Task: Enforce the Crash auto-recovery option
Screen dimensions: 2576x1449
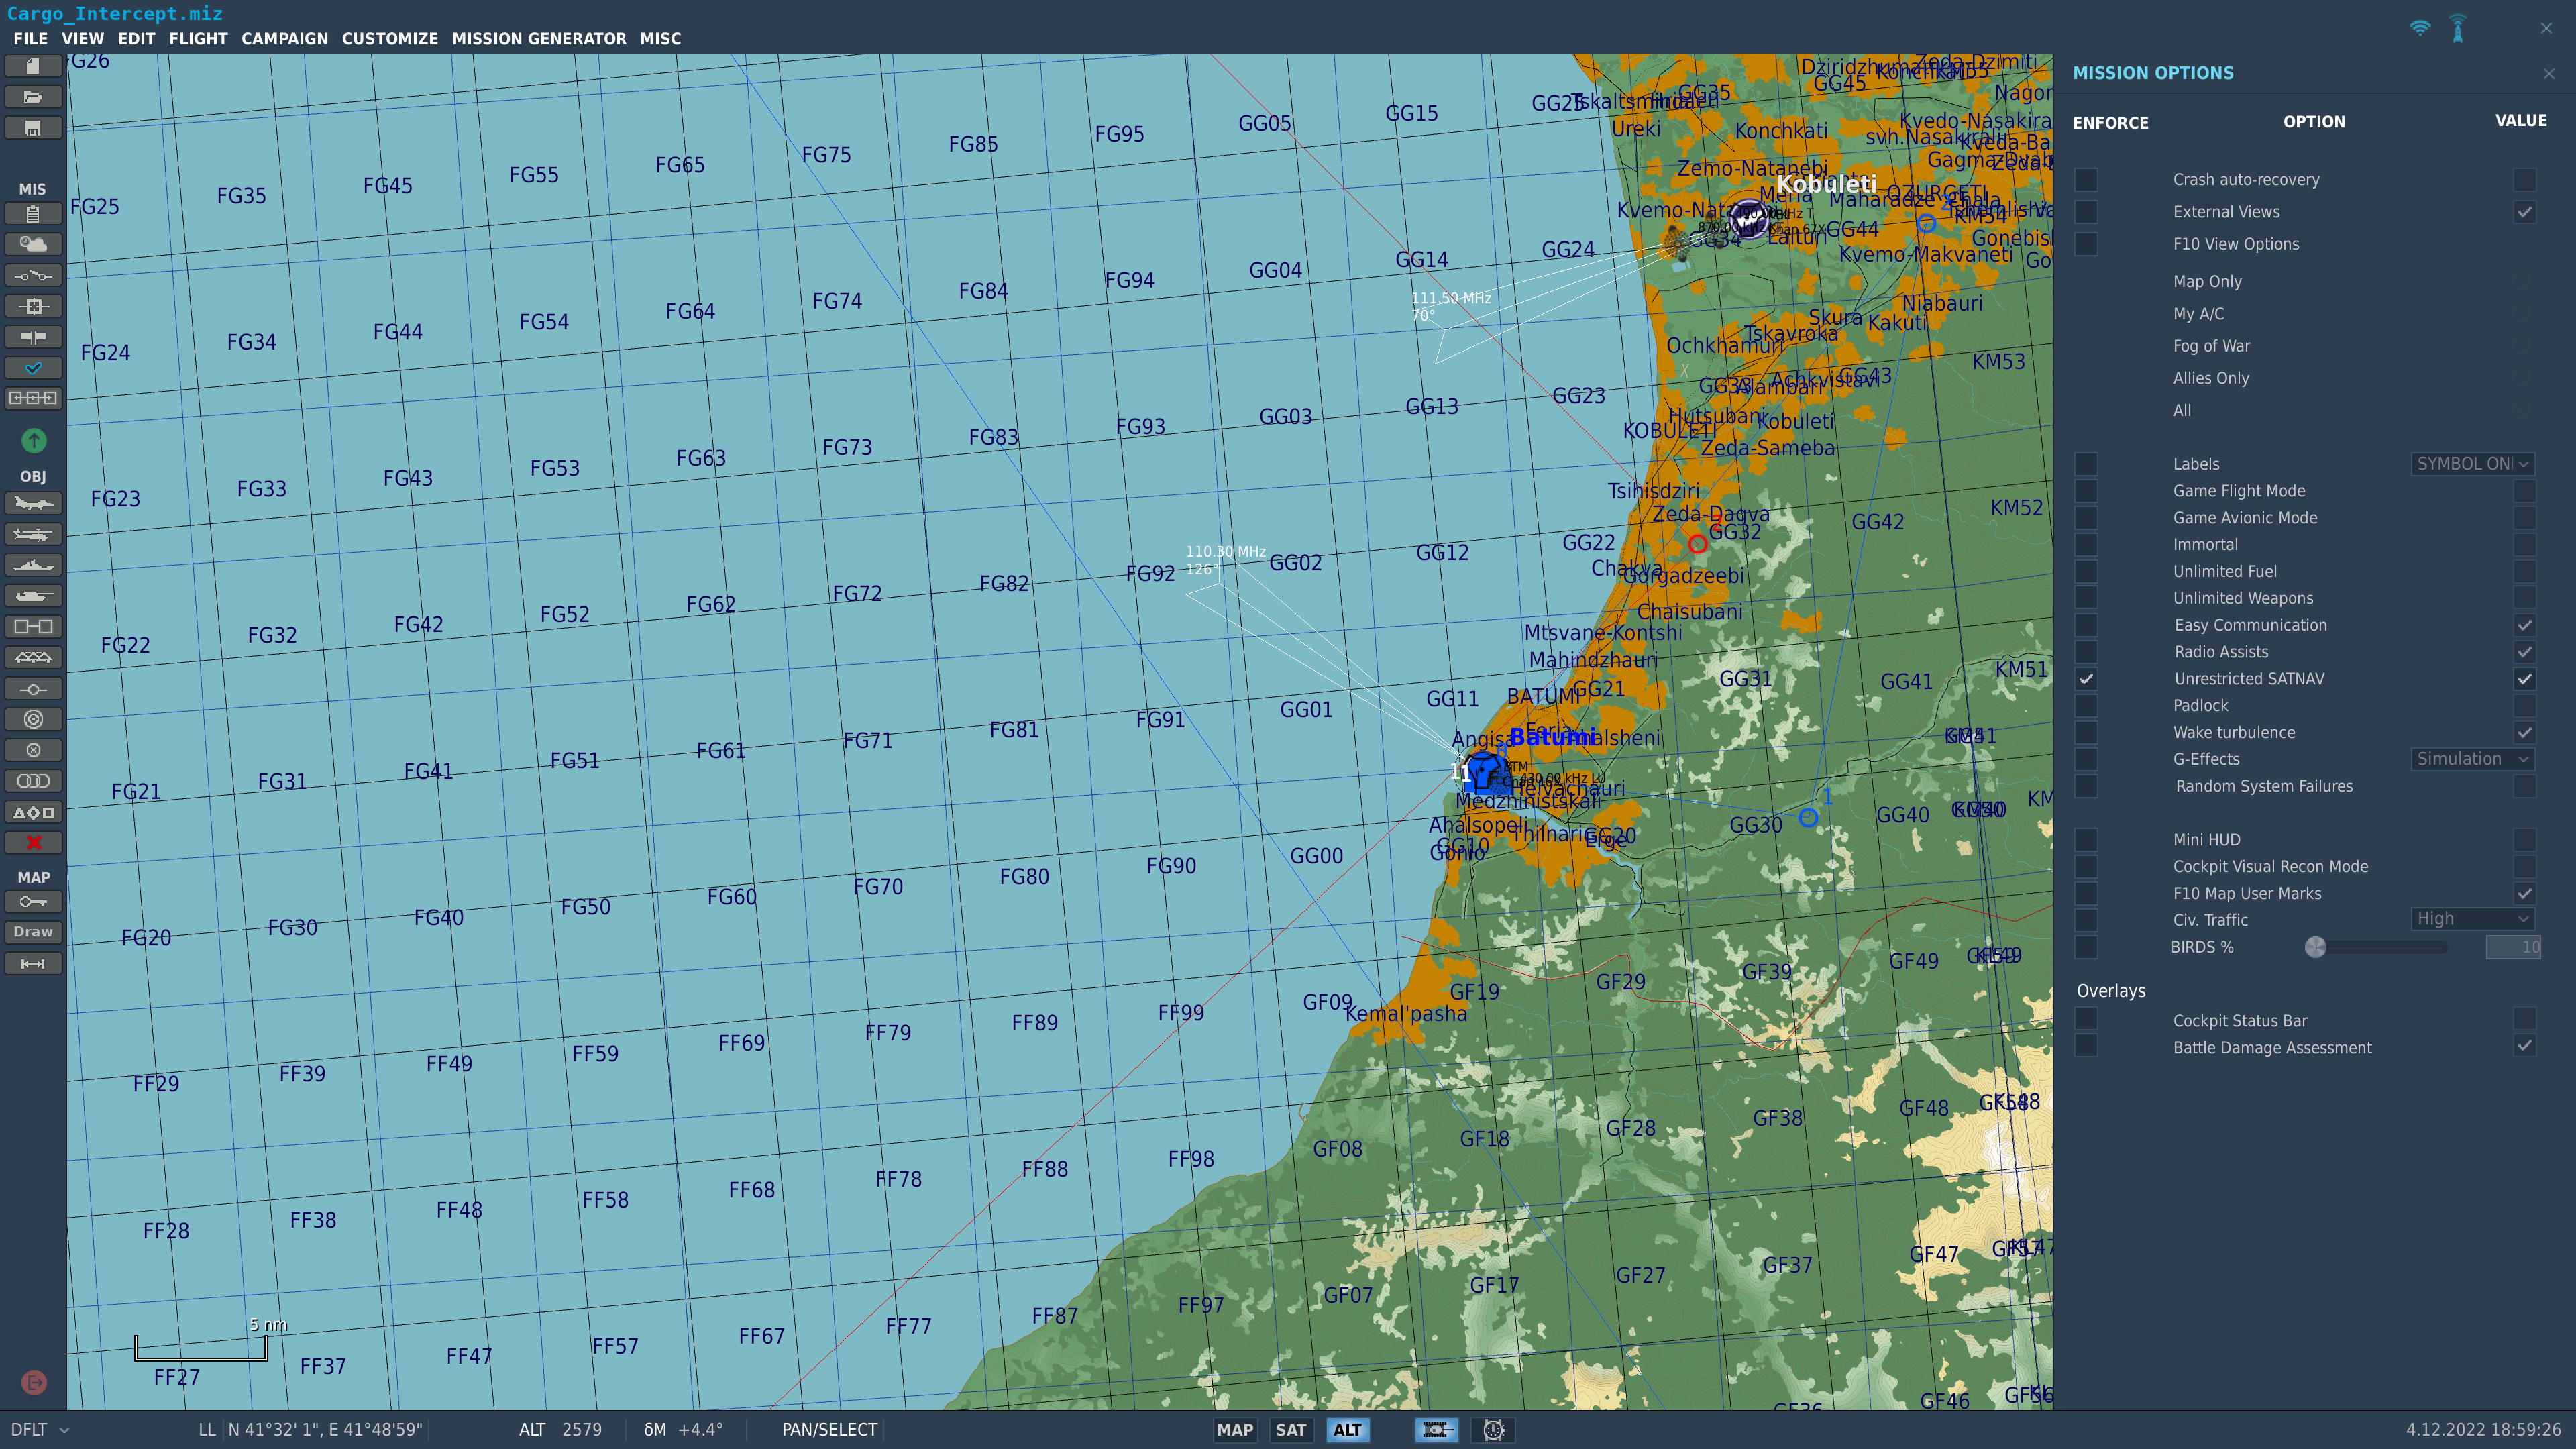Action: [2086, 180]
